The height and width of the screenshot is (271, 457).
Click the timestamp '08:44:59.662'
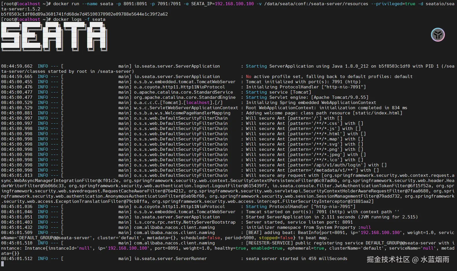point(17,66)
